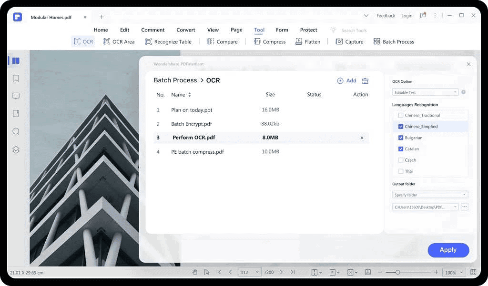This screenshot has height=286, width=488.
Task: Open the Page menu tab
Action: pos(236,30)
